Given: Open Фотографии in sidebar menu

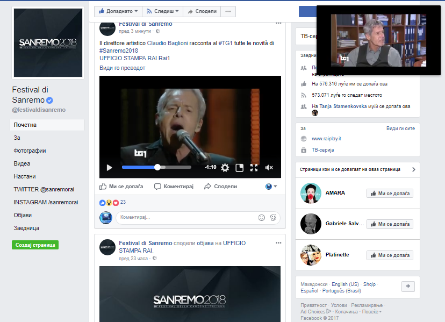Looking at the screenshot, I should [30, 151].
